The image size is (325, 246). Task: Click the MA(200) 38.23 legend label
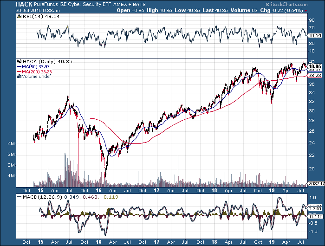pyautogui.click(x=37, y=71)
